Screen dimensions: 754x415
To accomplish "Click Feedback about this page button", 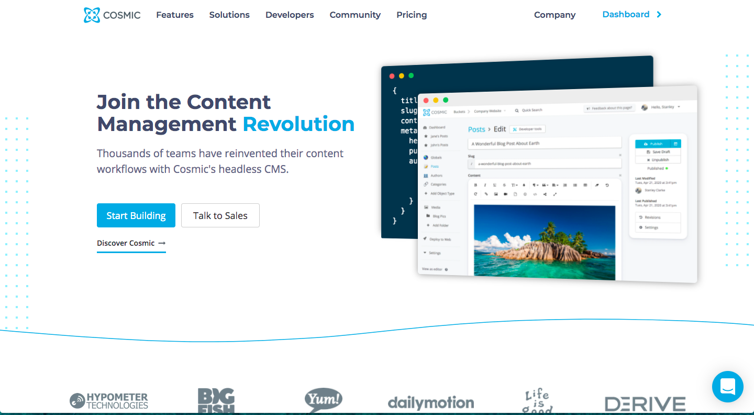I will pyautogui.click(x=609, y=108).
